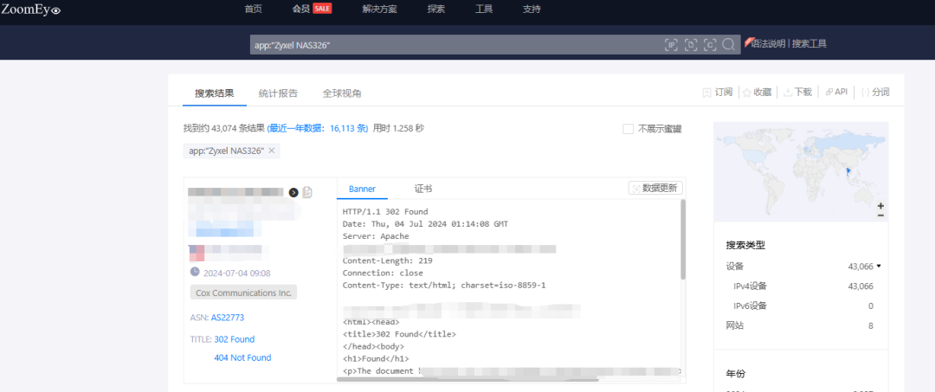Viewport: 935px width, 392px height.
Task: Select the Banner tab
Action: tap(363, 189)
